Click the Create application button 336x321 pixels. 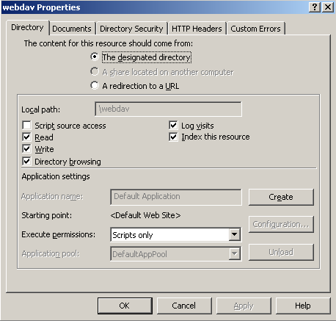pyautogui.click(x=281, y=197)
